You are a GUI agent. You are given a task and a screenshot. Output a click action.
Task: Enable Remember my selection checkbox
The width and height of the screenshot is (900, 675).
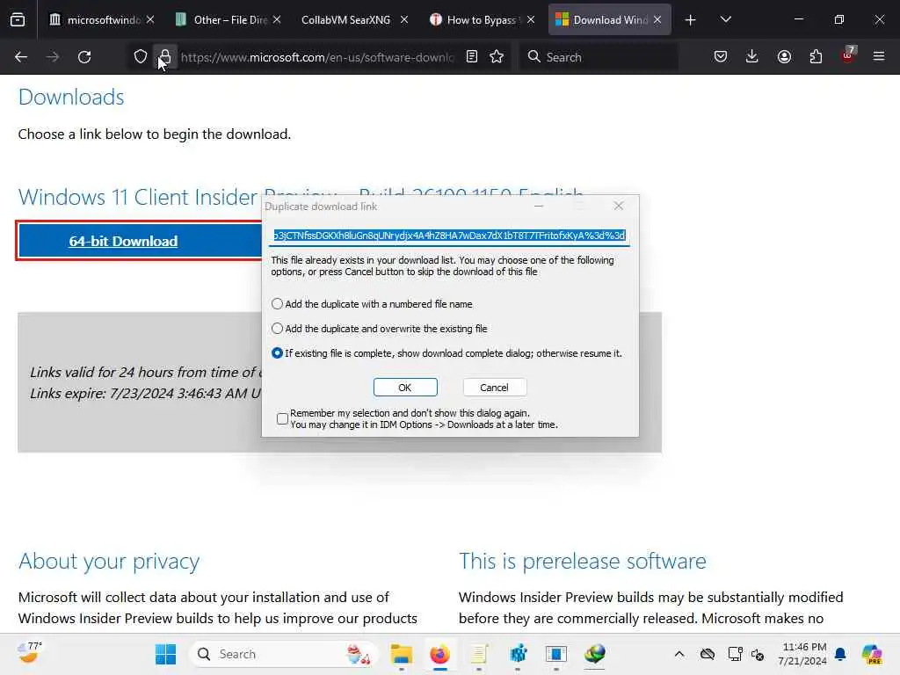click(282, 418)
